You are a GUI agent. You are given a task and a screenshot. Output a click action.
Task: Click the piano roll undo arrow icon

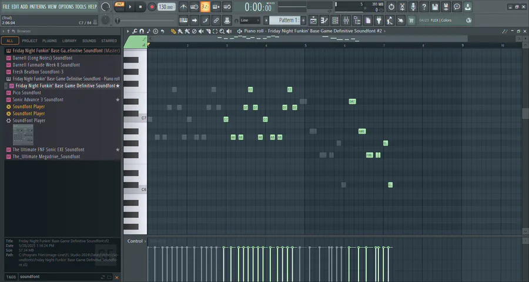[162, 31]
